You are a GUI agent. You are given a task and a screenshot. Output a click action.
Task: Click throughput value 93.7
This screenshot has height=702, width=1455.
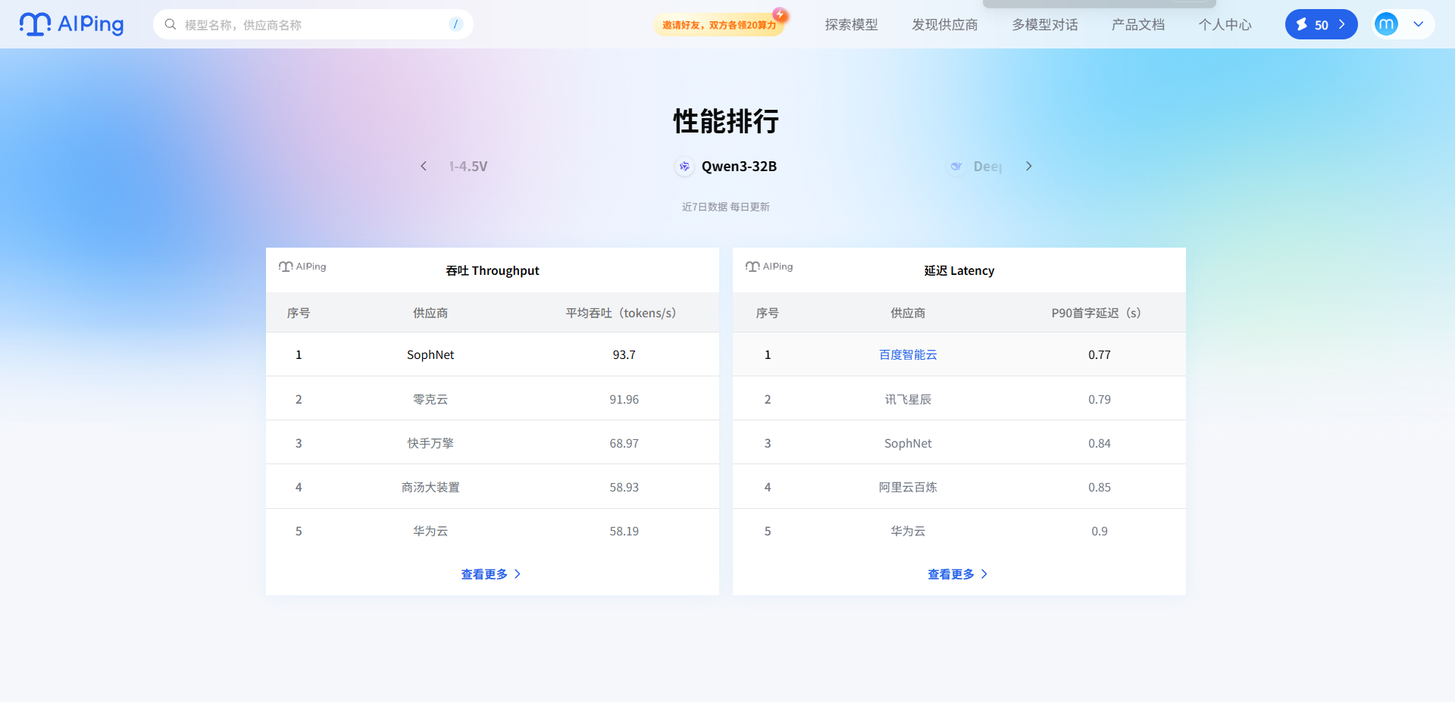click(x=624, y=354)
